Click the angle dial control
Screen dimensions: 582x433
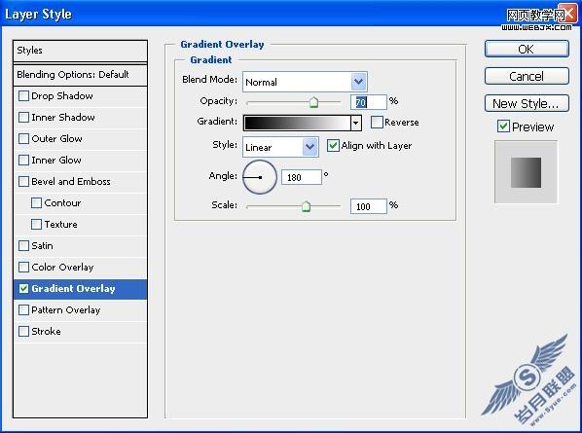[x=260, y=177]
